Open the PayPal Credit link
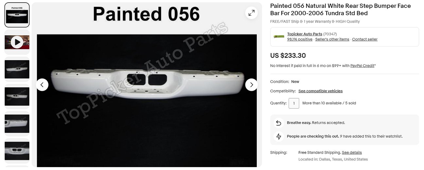 [362, 66]
